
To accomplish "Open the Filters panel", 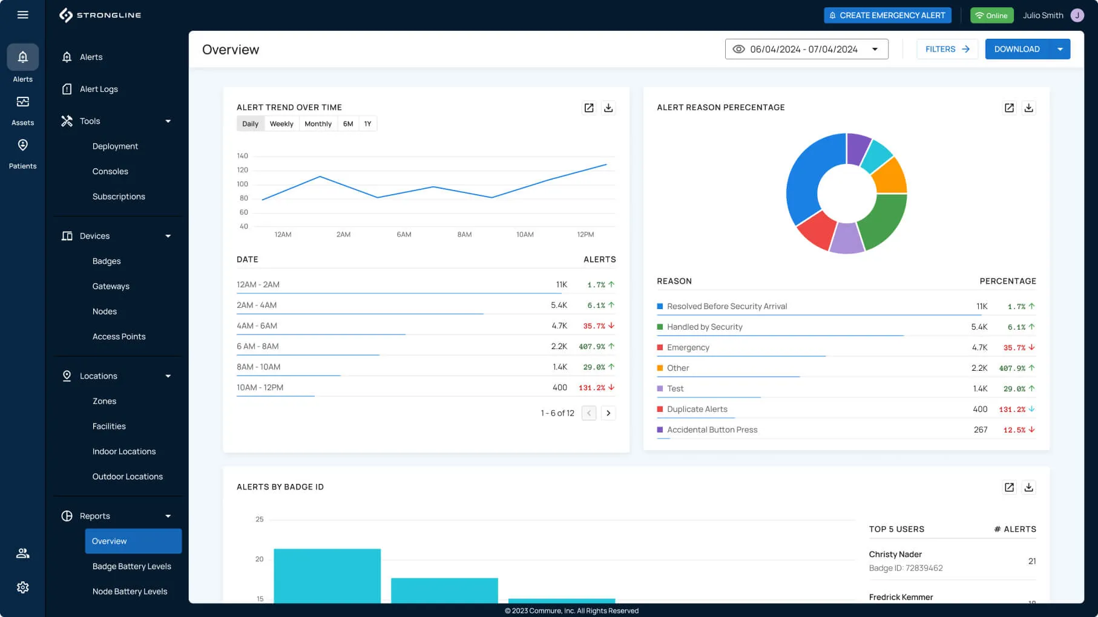I will tap(947, 49).
